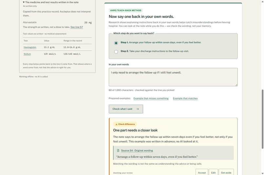Image resolution: width=264 pixels, height=175 pixels.
Task: Open the Sodium test link
Action: click(x=27, y=54)
